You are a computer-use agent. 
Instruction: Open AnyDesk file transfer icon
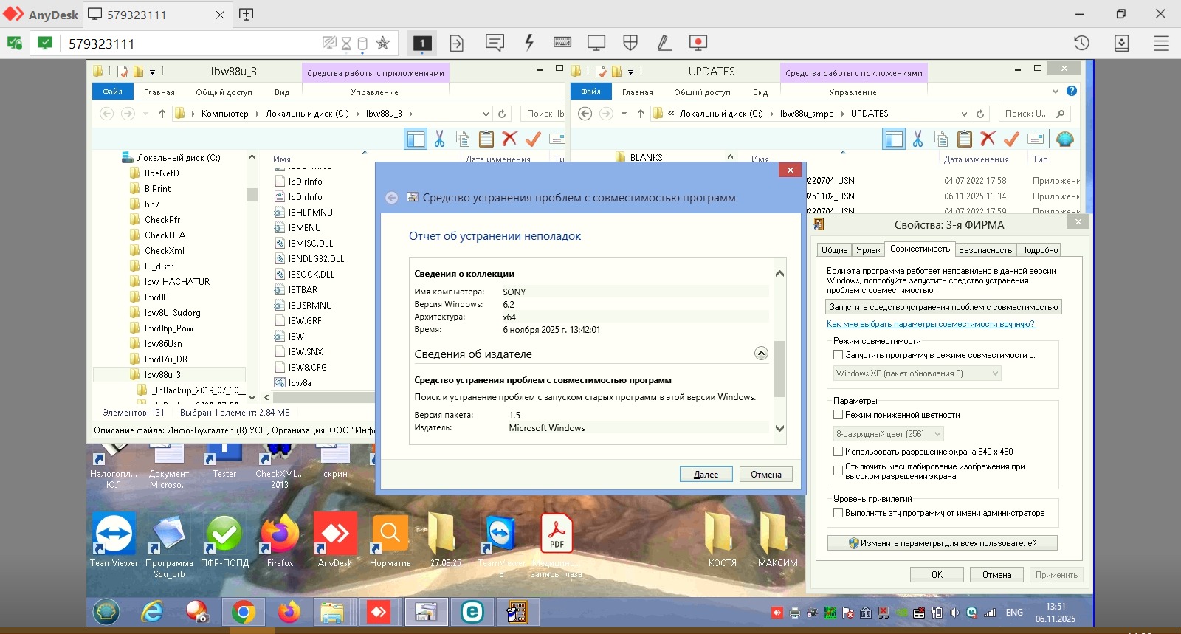[457, 44]
